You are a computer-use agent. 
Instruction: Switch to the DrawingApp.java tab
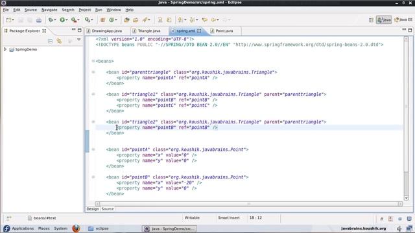107,31
